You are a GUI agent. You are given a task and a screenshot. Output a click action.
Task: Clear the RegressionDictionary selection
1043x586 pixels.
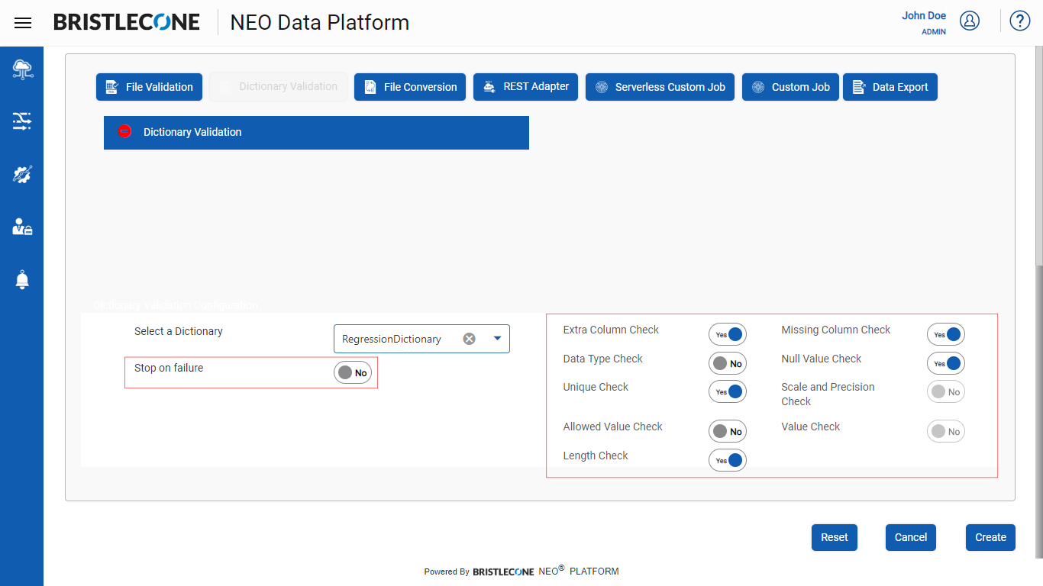469,339
